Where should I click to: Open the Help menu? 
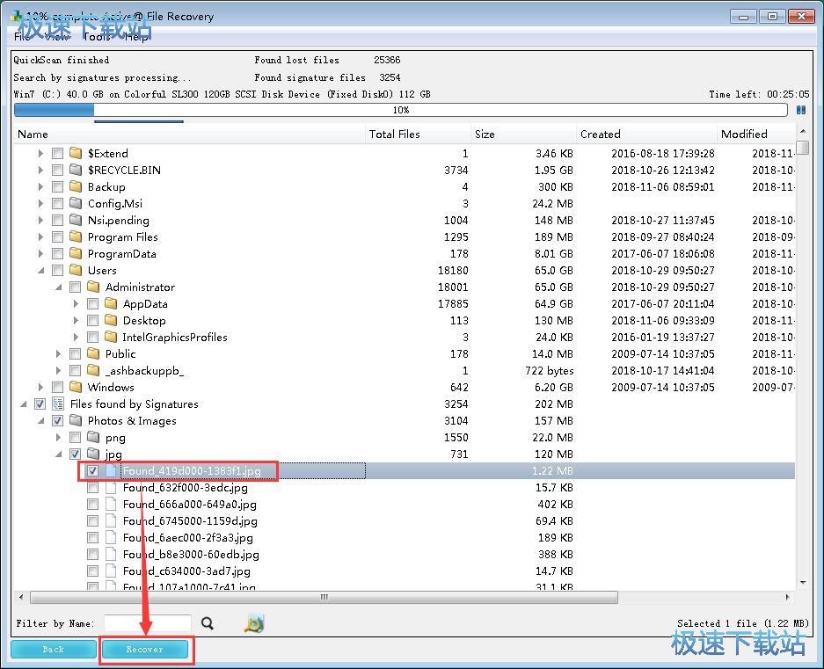click(136, 36)
